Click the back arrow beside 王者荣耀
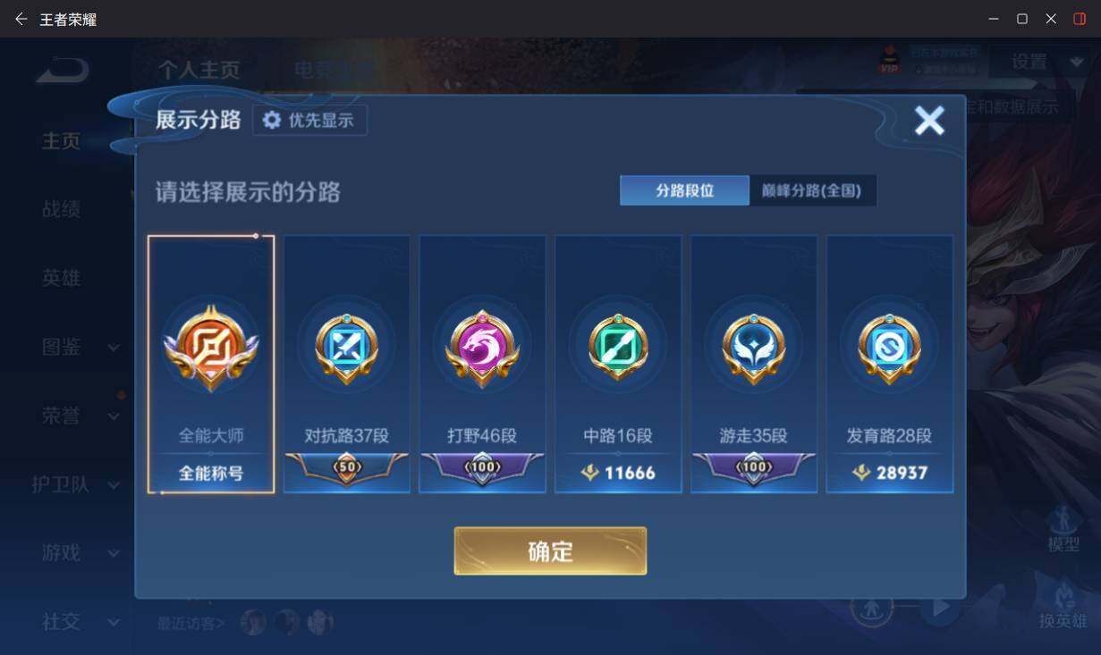Screen dimensions: 1101x655 21,19
